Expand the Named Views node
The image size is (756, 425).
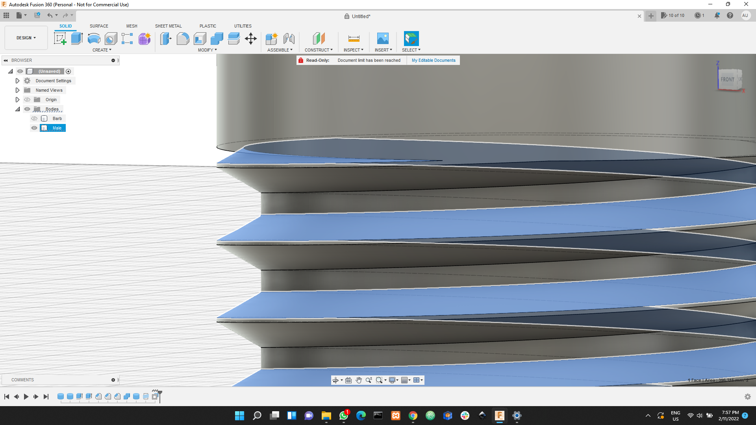click(x=17, y=90)
